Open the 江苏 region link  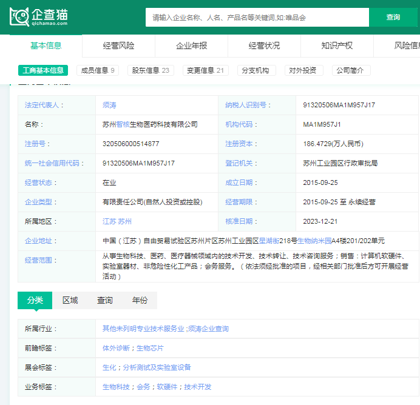tap(109, 221)
